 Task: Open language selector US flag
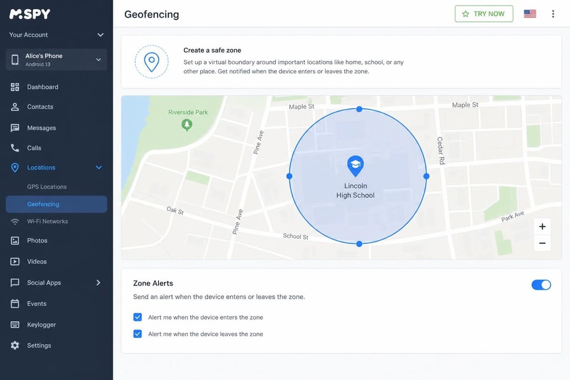[530, 14]
